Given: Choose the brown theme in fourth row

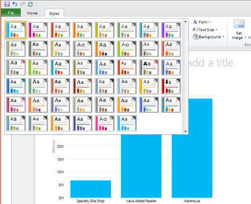Looking at the screenshot, I should click(x=83, y=86).
